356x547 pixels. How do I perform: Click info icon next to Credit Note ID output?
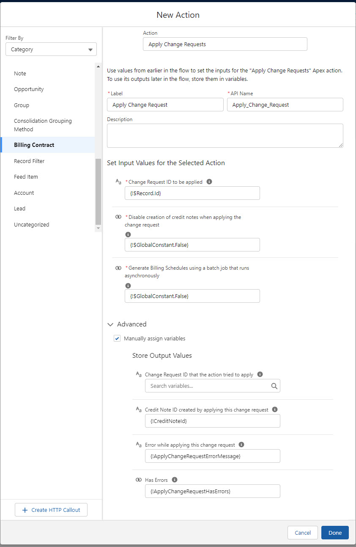coord(275,409)
